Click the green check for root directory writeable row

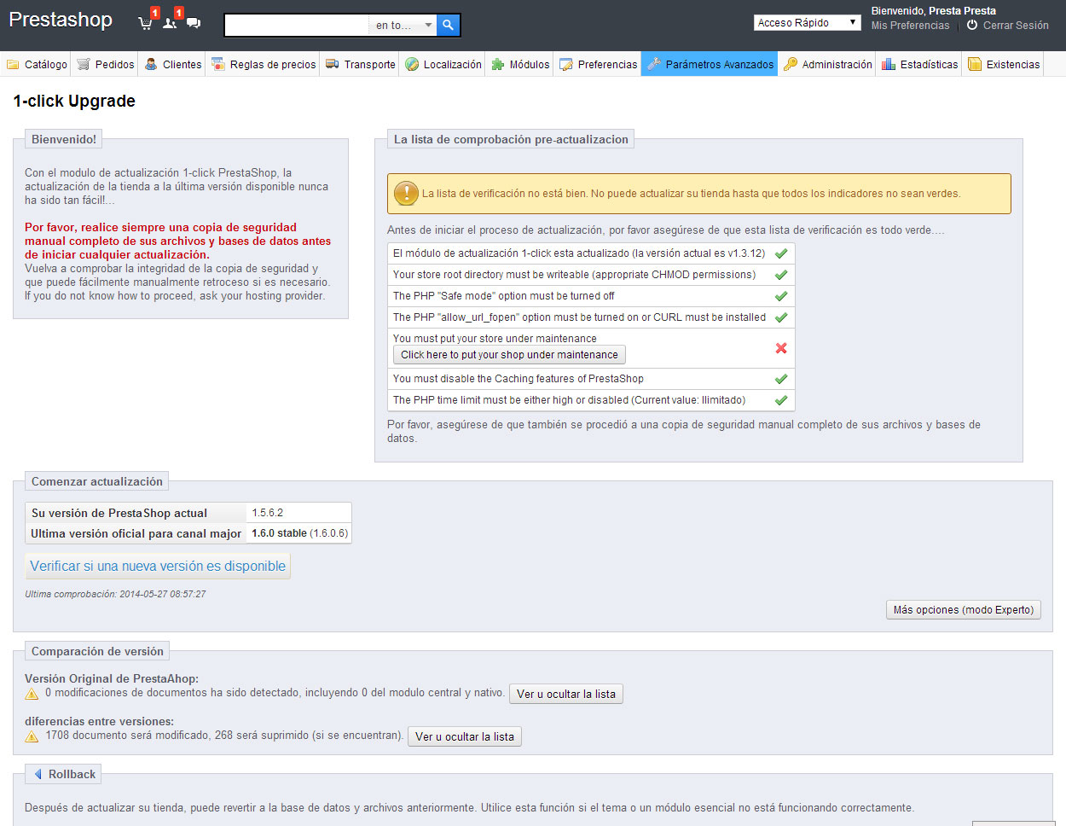(781, 275)
